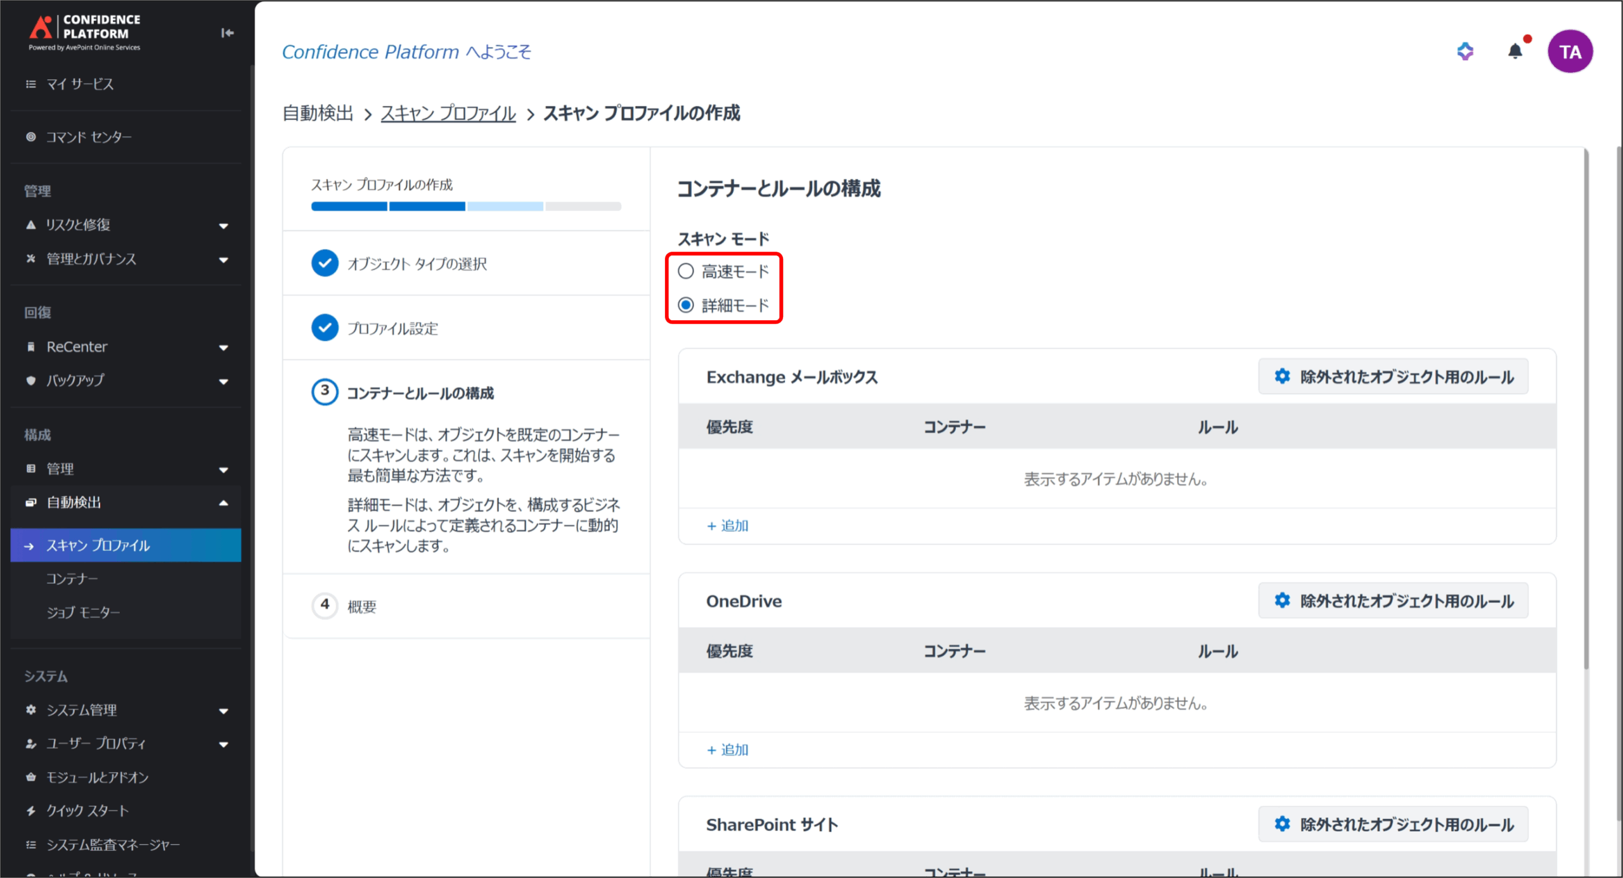Click the step progress bar

[466, 207]
